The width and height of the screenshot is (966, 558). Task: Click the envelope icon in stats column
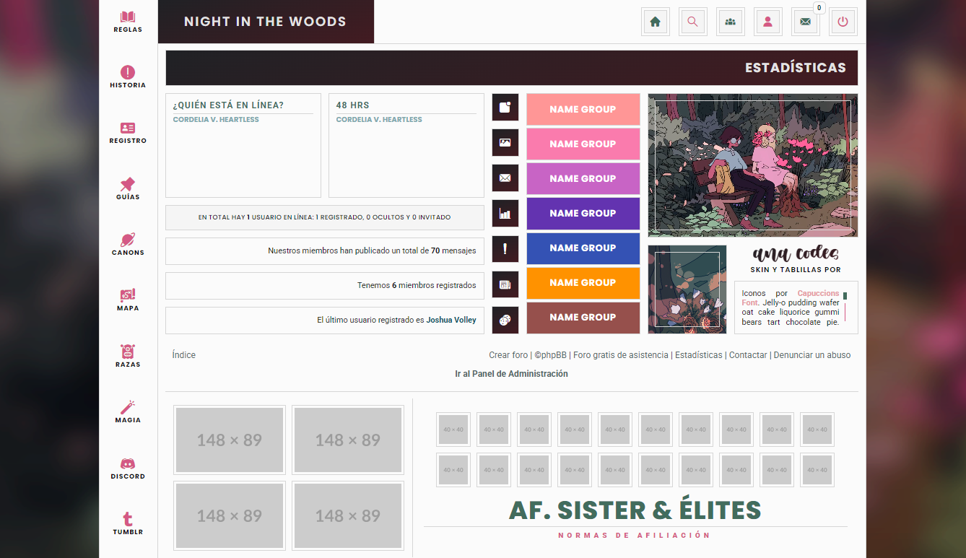[x=505, y=178]
